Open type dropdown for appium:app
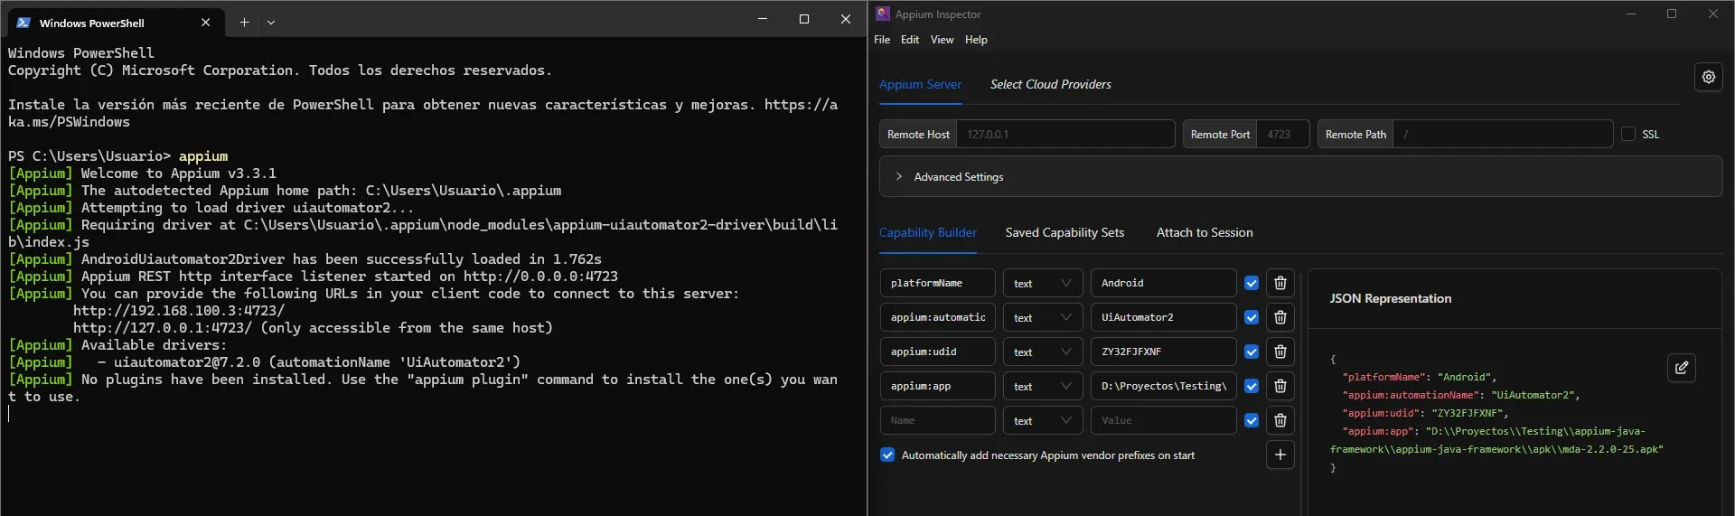This screenshot has width=1735, height=516. pyautogui.click(x=1042, y=386)
